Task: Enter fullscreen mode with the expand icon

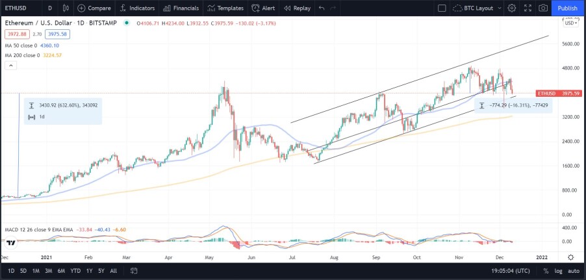Action: [528, 8]
